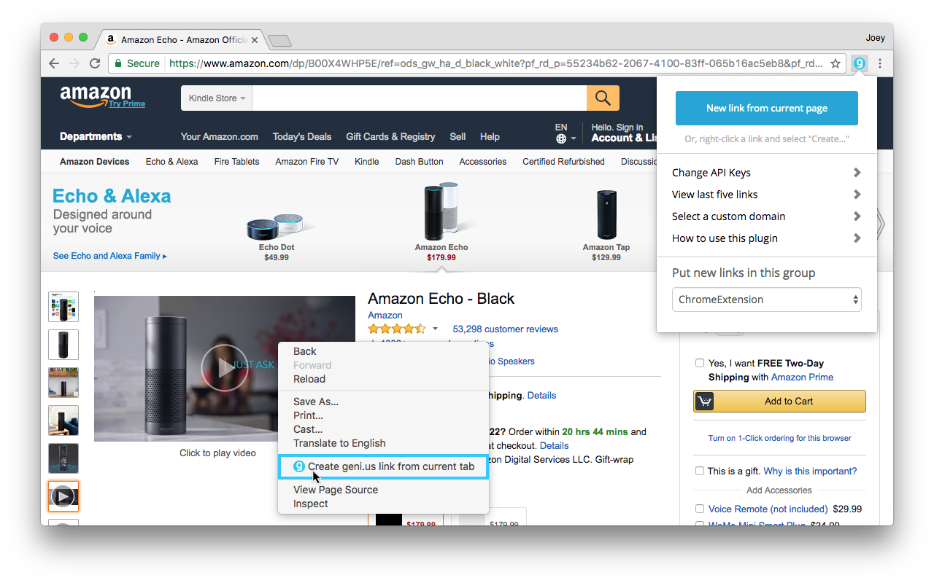The image size is (934, 583).
Task: Click the globe language icon
Action: (560, 138)
